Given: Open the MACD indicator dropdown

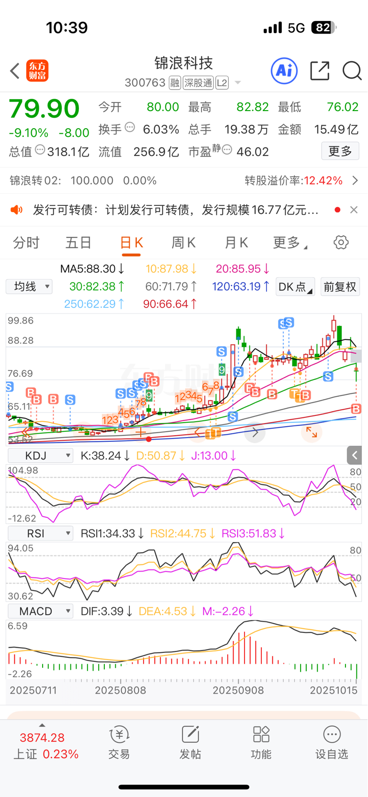Looking at the screenshot, I should coord(41,611).
